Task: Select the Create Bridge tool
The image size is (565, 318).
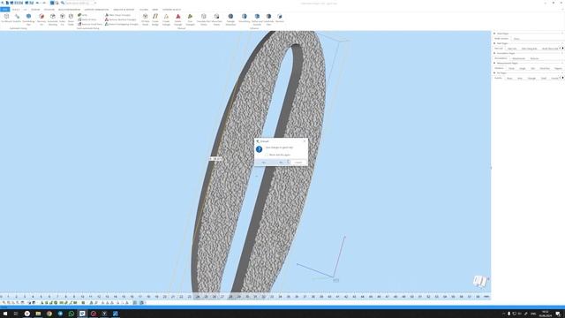Action: pyautogui.click(x=155, y=19)
